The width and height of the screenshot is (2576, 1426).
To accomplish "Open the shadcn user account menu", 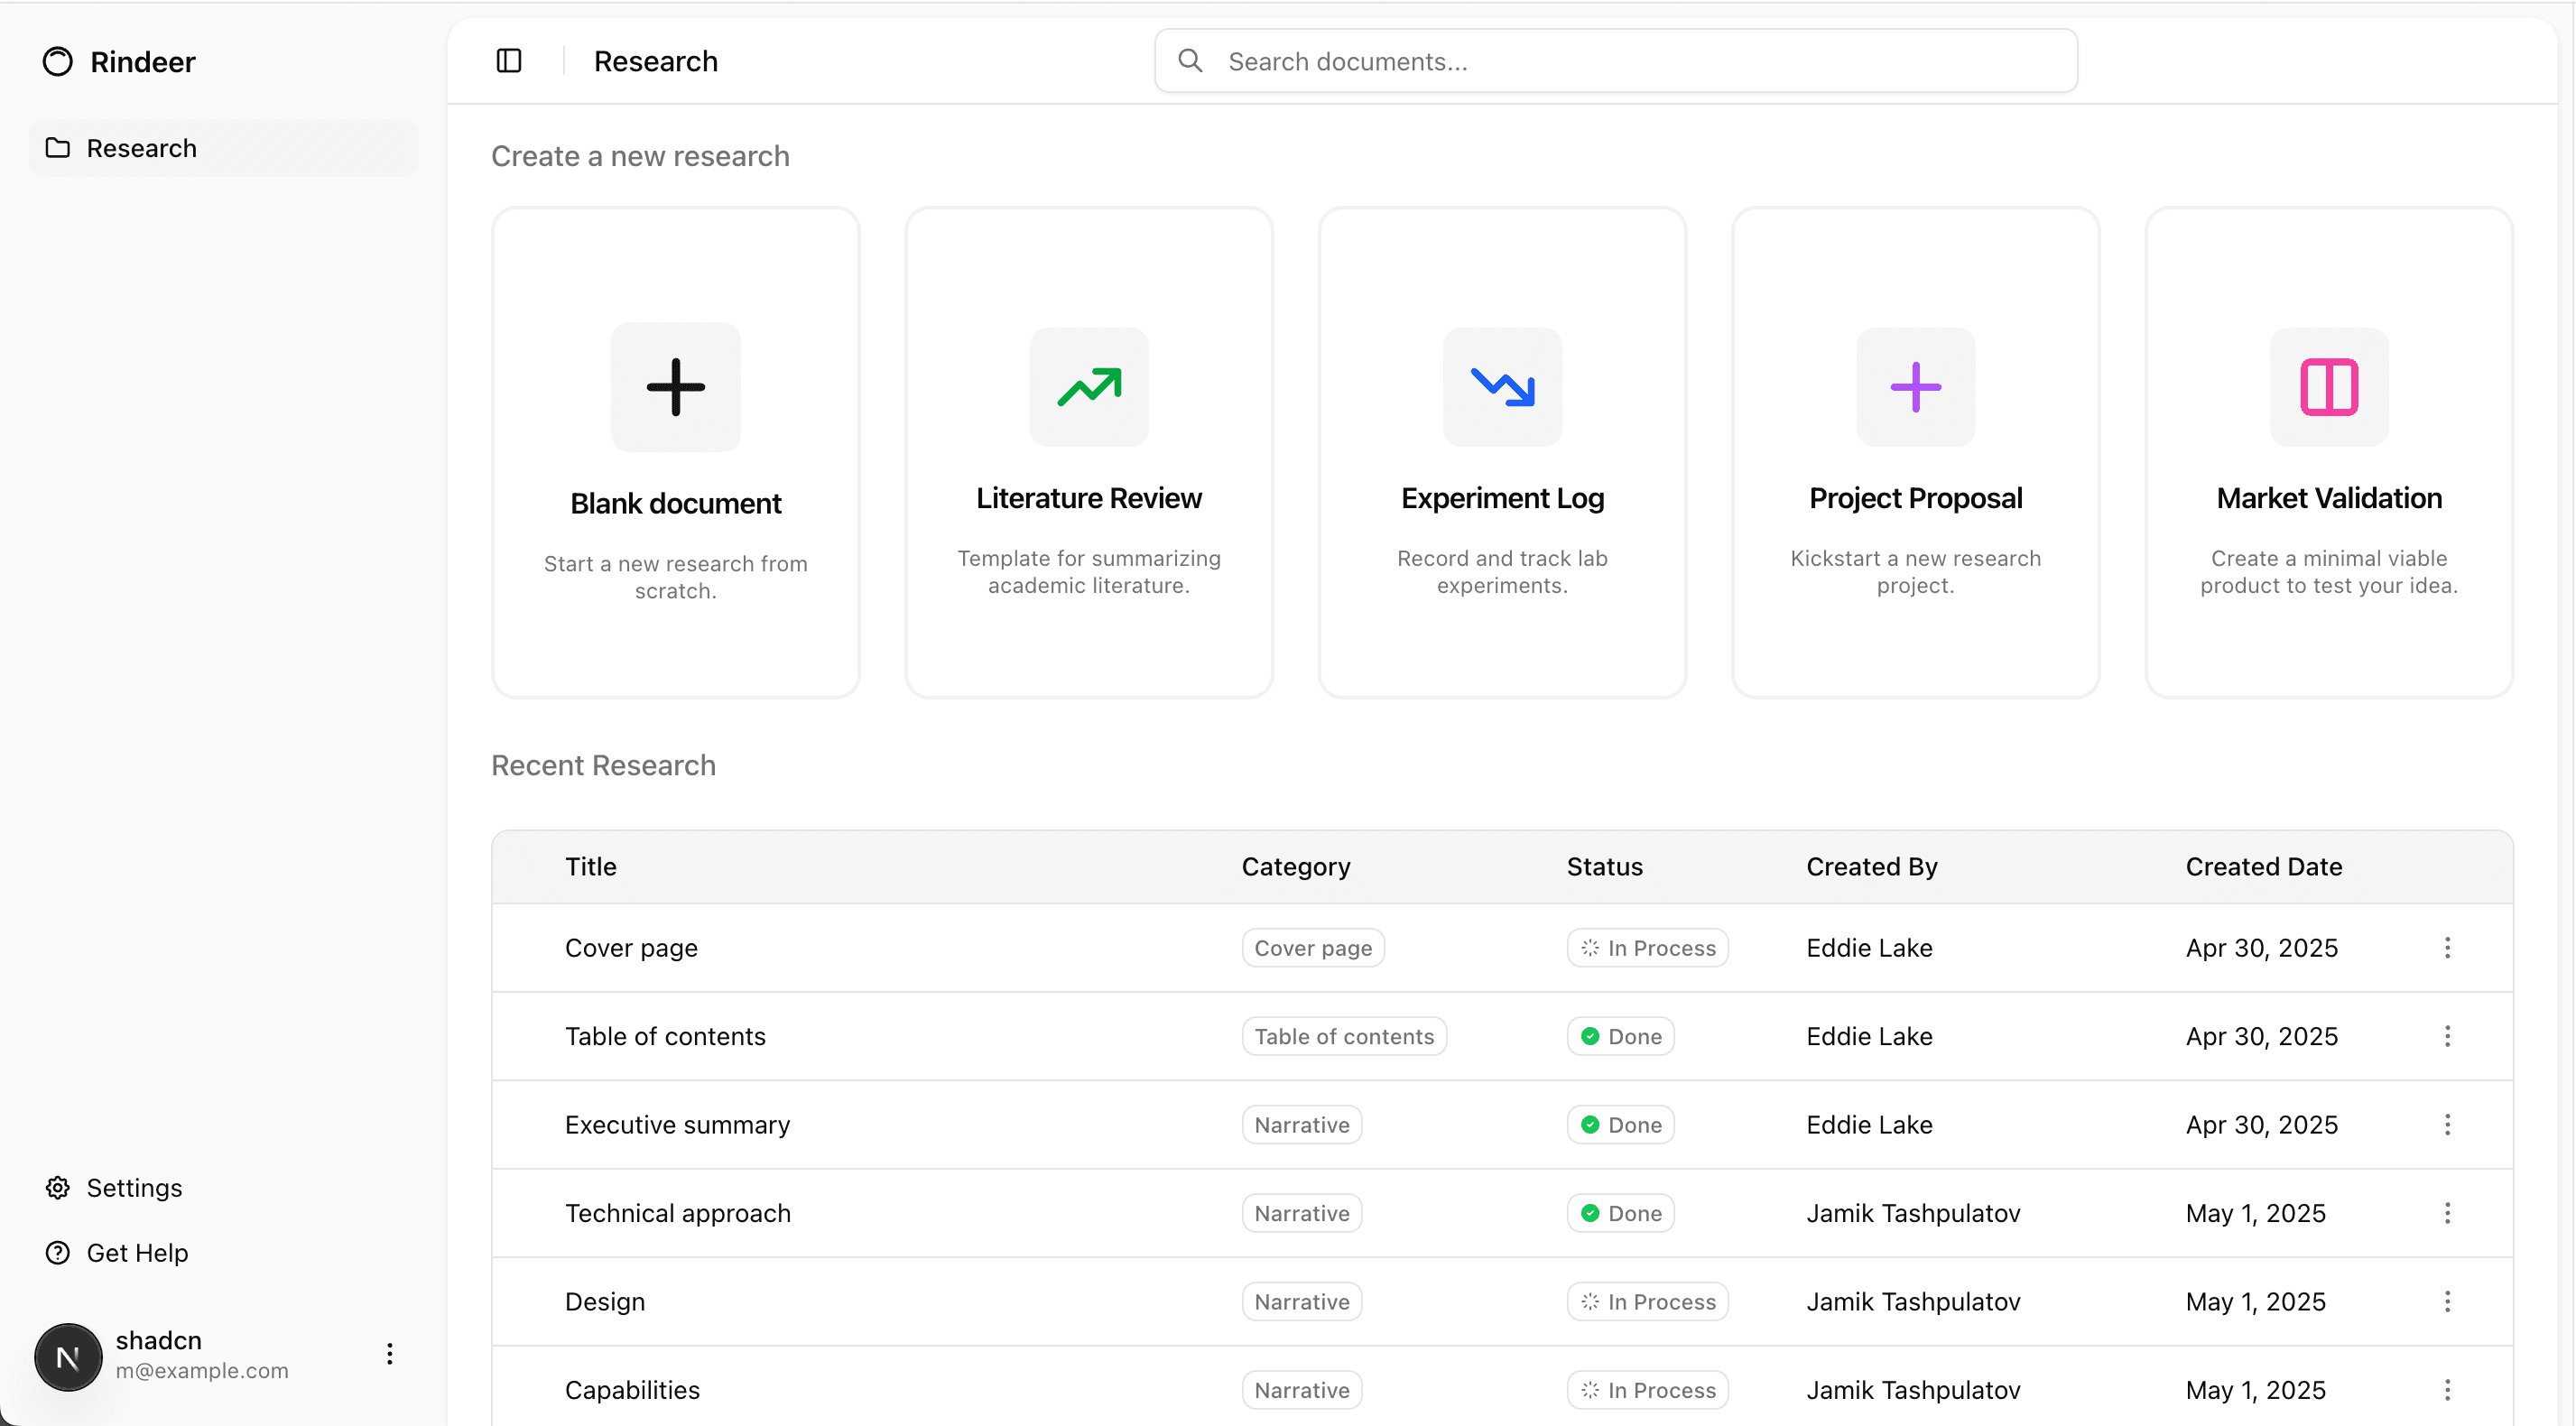I will [390, 1354].
